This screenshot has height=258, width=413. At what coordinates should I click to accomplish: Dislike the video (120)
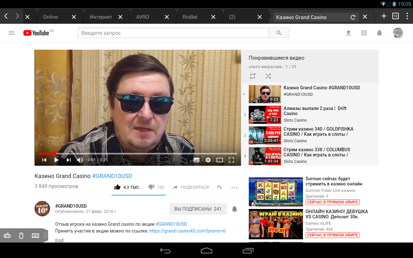coord(156,187)
